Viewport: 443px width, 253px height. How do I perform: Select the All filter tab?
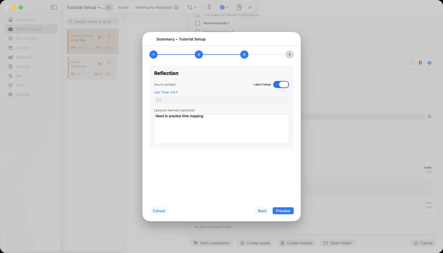tap(109, 7)
